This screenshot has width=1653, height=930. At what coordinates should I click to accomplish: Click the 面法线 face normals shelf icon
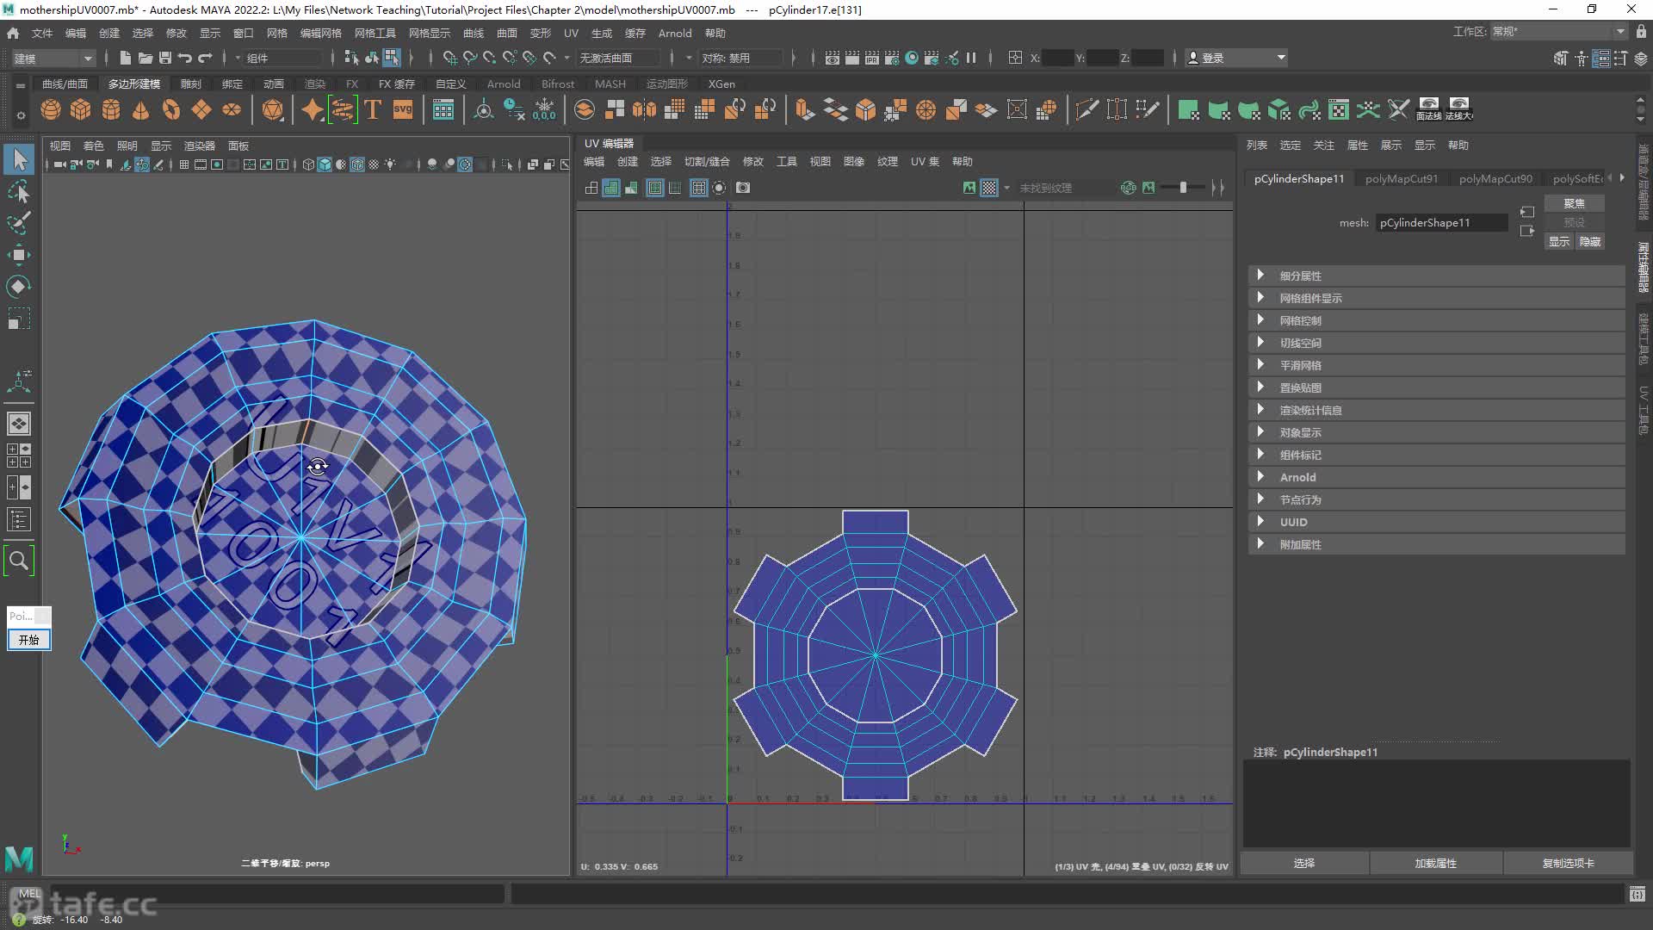[x=1429, y=109]
